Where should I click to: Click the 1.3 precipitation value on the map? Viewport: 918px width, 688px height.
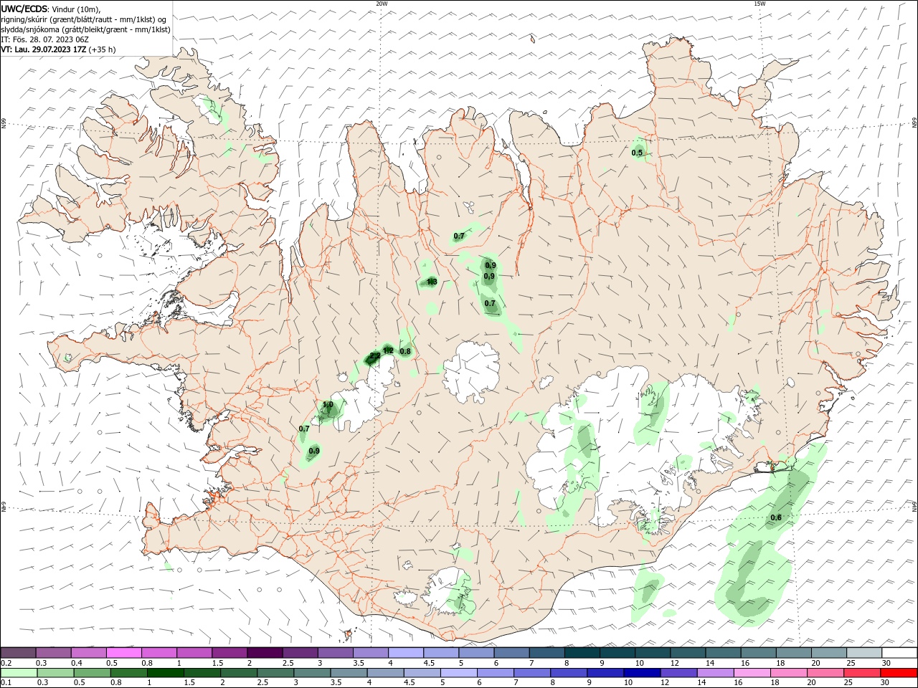click(432, 282)
